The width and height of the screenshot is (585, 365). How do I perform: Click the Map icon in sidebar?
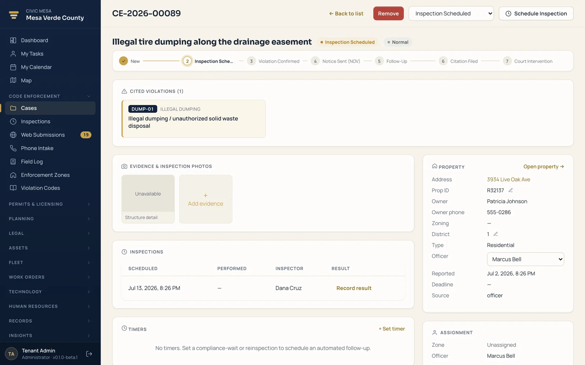click(13, 80)
